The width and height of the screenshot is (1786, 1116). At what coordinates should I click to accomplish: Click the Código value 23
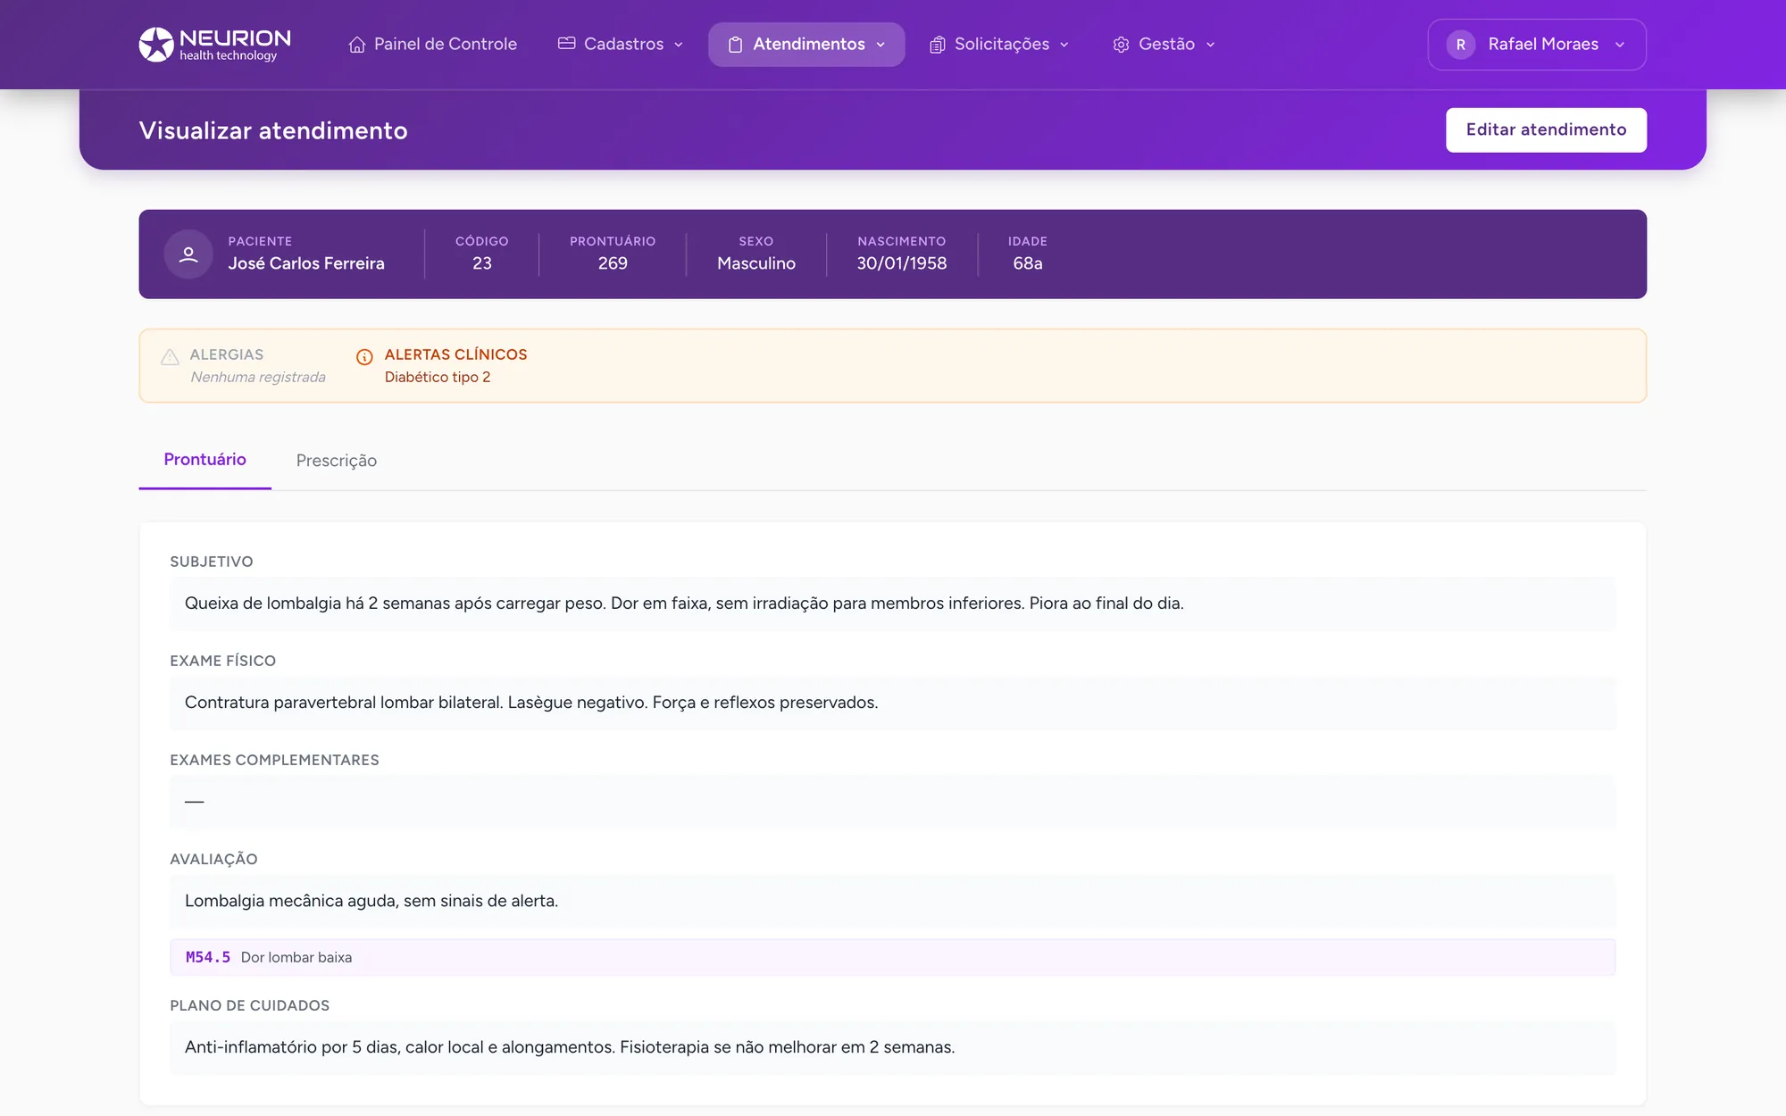(482, 263)
